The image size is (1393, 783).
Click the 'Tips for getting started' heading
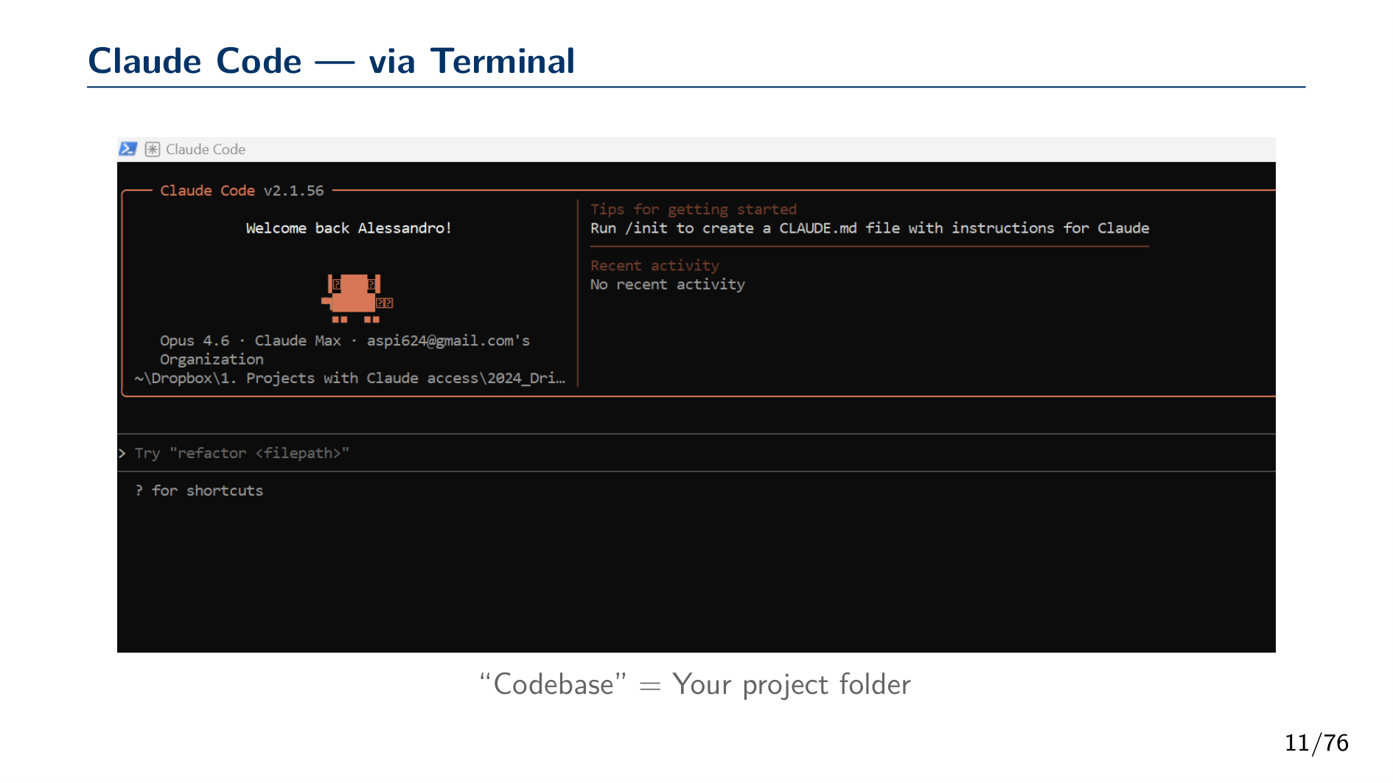(694, 209)
